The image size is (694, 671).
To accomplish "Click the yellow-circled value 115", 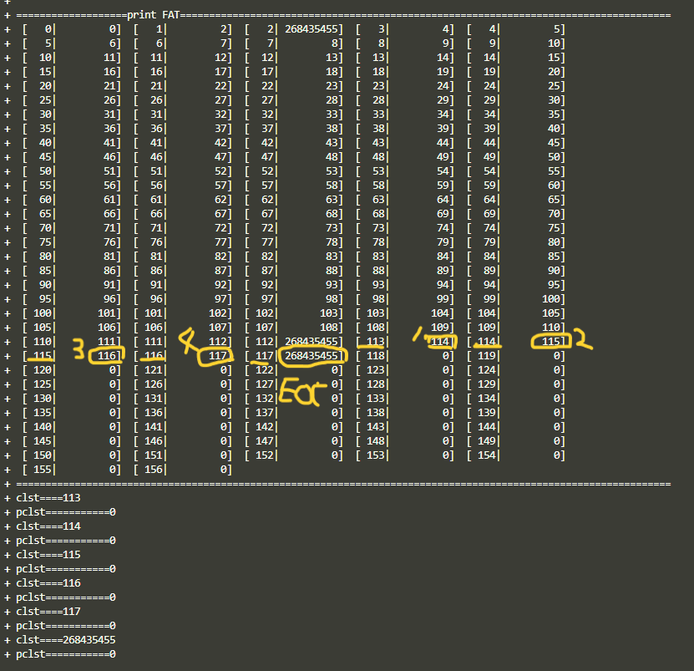I will tap(552, 341).
